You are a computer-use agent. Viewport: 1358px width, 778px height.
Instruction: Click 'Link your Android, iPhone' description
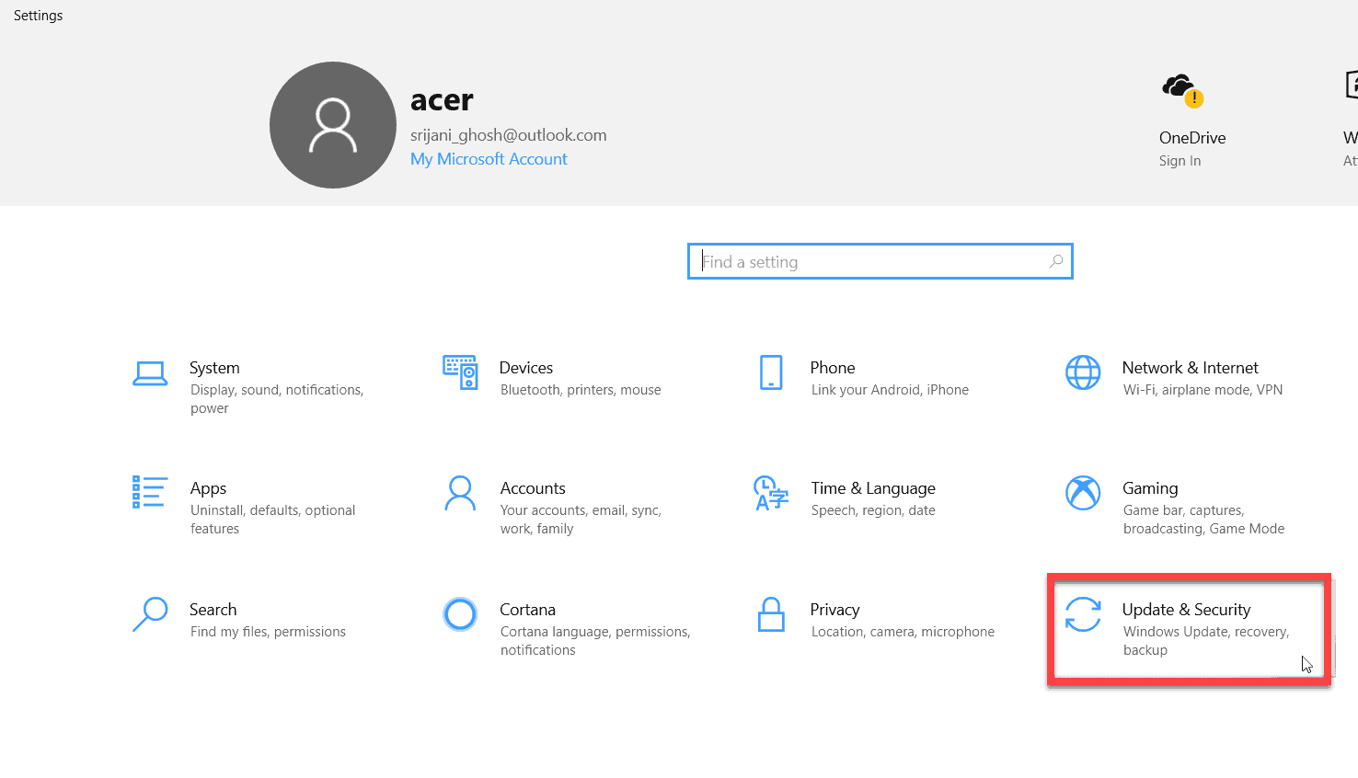tap(890, 390)
